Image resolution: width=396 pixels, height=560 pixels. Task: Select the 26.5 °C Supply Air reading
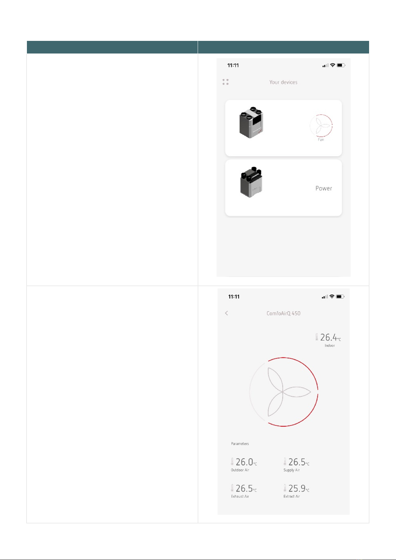[299, 462]
